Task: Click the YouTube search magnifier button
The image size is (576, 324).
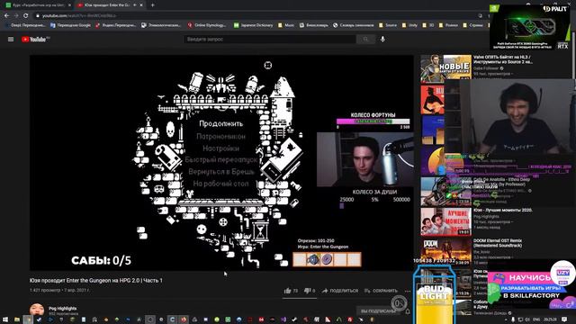Action: pyautogui.click(x=365, y=40)
